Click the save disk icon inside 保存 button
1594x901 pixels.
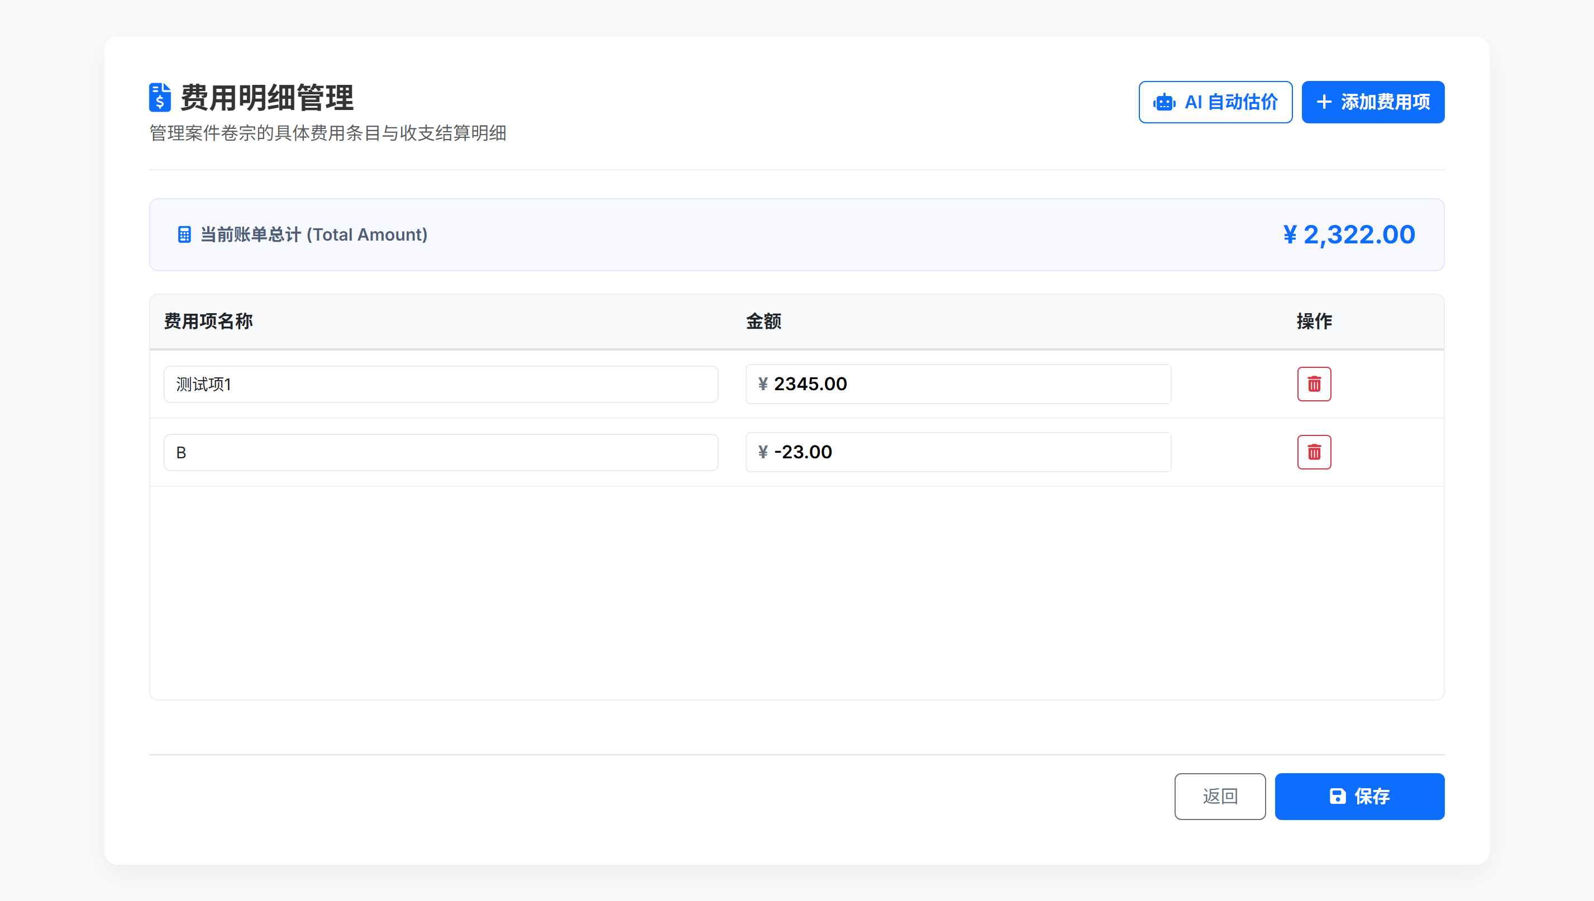(x=1338, y=797)
